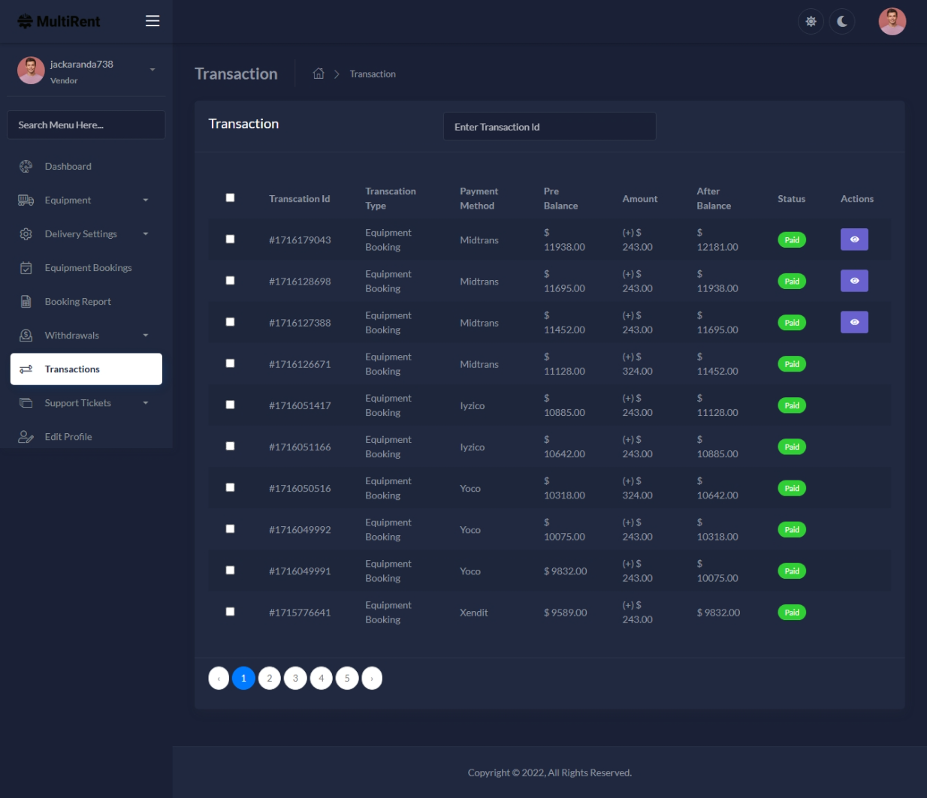Tick the checkbox for transaction #1715776641
927x798 pixels.
[230, 612]
